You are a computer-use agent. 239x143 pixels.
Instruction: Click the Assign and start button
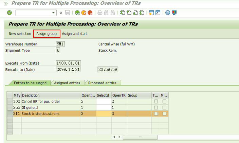(75, 34)
